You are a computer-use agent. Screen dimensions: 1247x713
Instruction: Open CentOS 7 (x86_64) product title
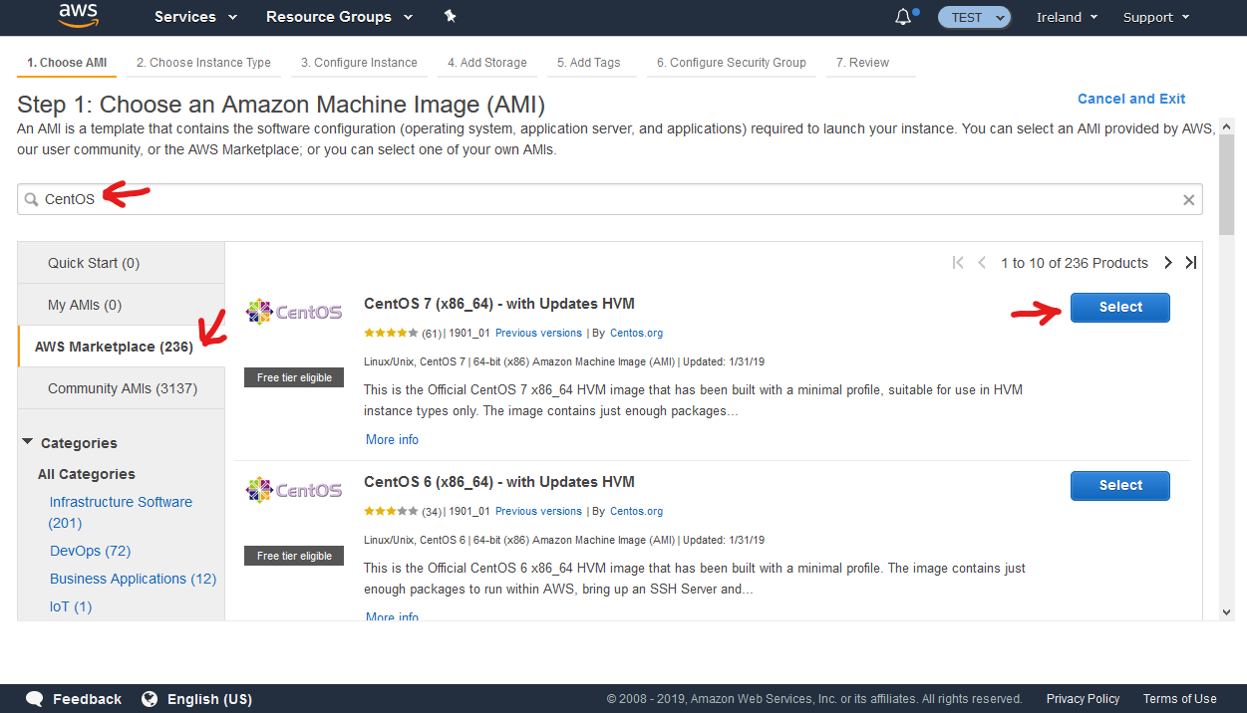click(x=499, y=304)
